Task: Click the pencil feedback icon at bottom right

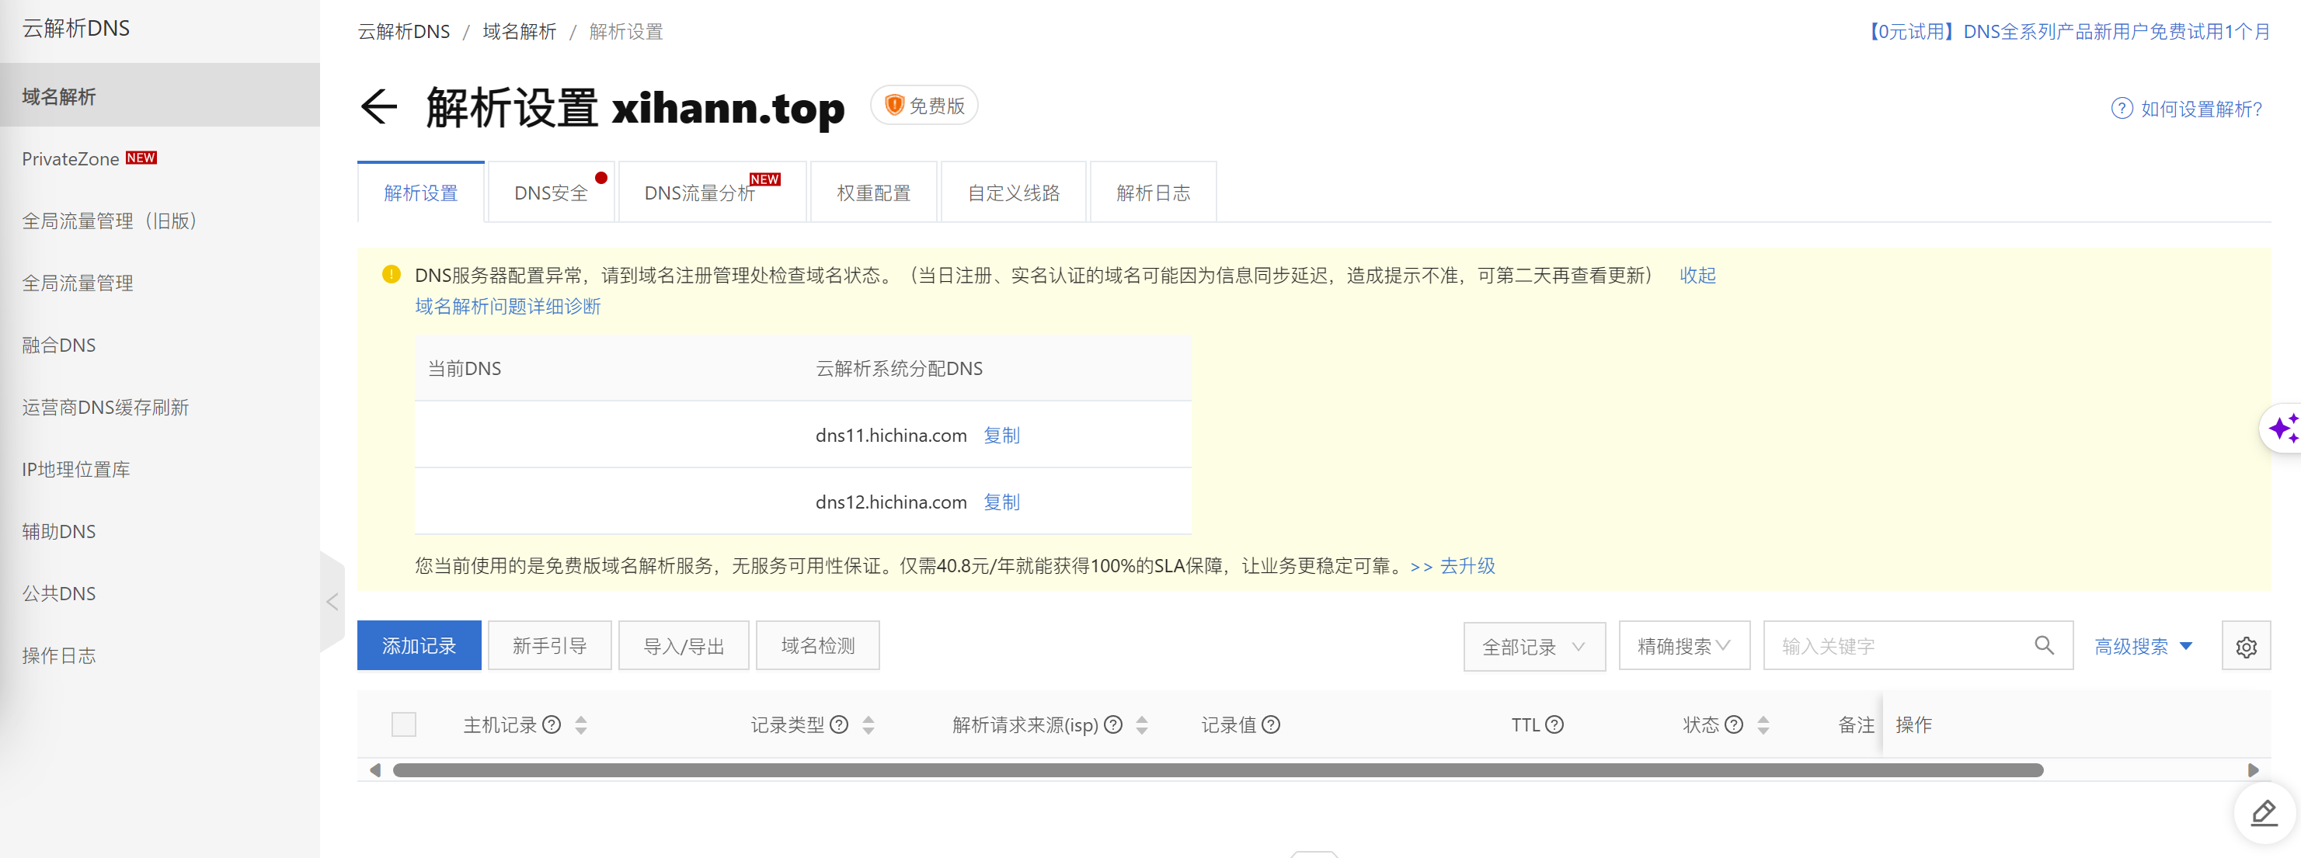Action: click(x=2264, y=814)
